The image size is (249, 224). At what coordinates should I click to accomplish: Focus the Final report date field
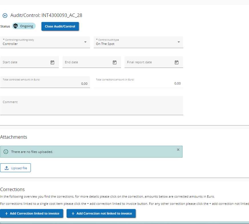pyautogui.click(x=148, y=62)
